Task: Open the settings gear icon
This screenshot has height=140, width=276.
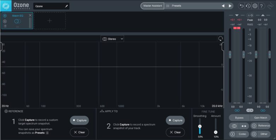Action: tap(255, 6)
